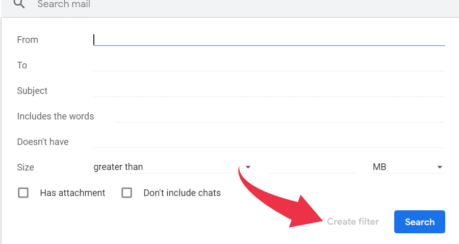This screenshot has width=459, height=244.
Task: Click the Subject text field
Action: (x=269, y=90)
